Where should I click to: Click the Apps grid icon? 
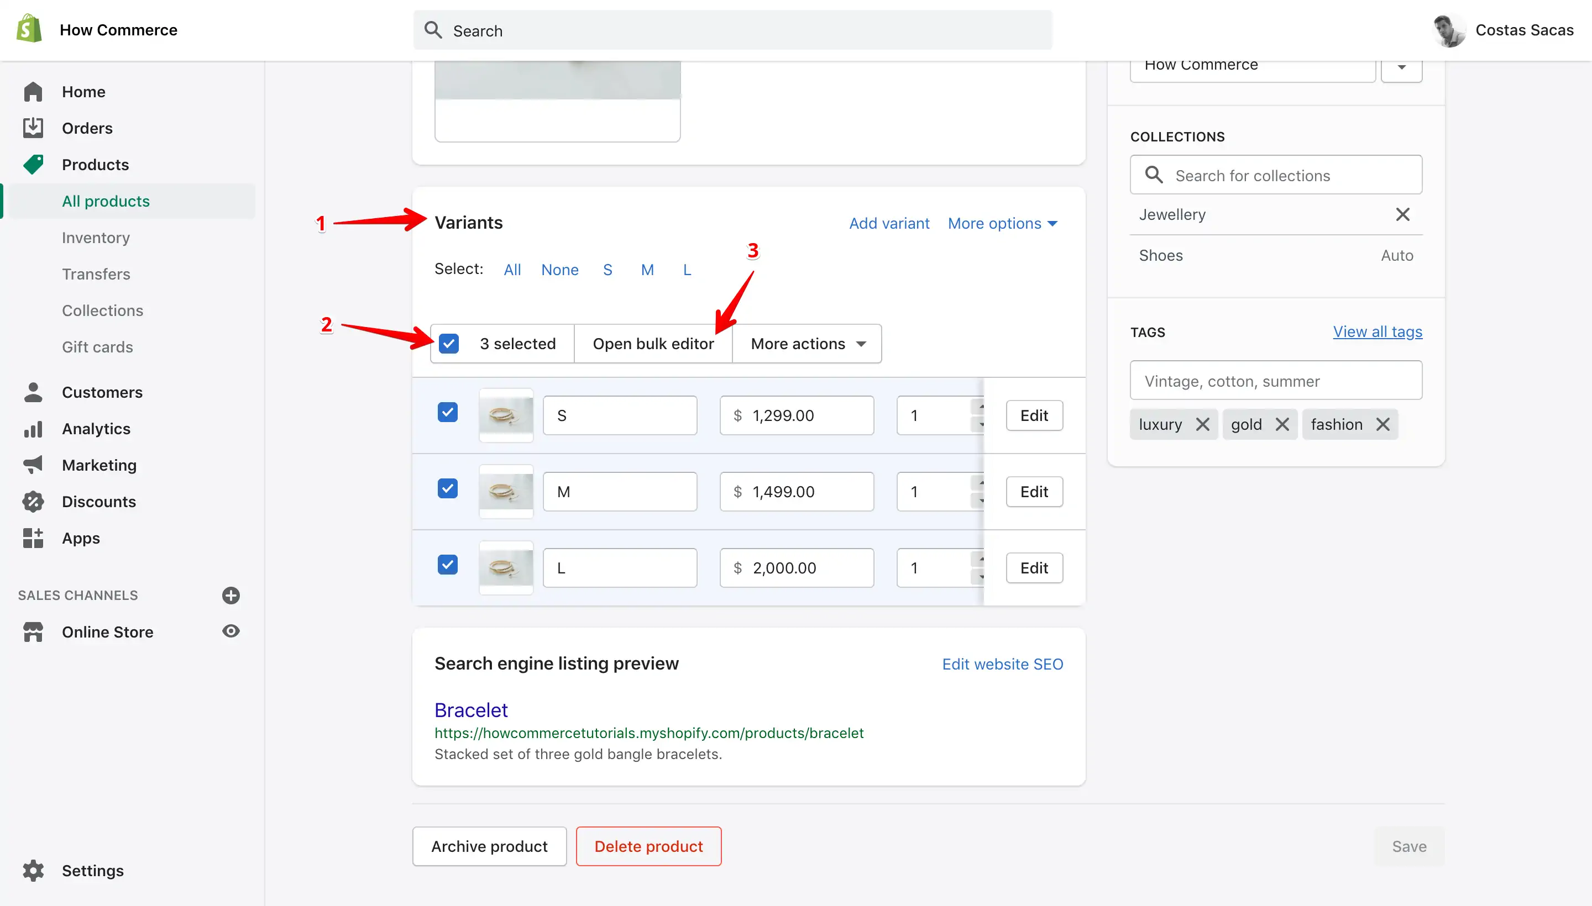(33, 538)
